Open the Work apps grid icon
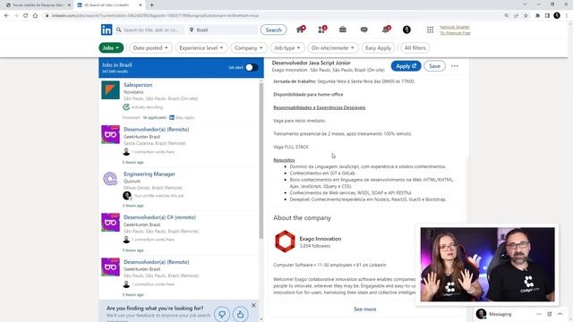Screen dimensions: 573x322 pos(430,30)
